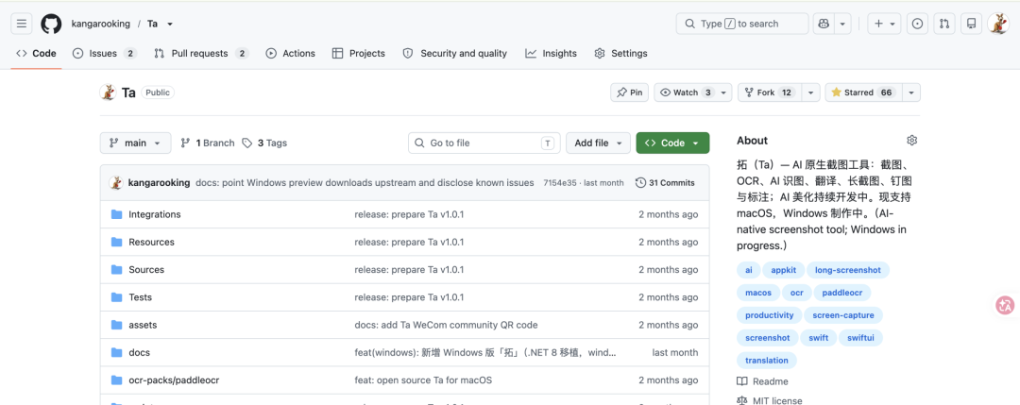The height and width of the screenshot is (405, 1020).
Task: Open the Insights tab
Action: pyautogui.click(x=551, y=53)
